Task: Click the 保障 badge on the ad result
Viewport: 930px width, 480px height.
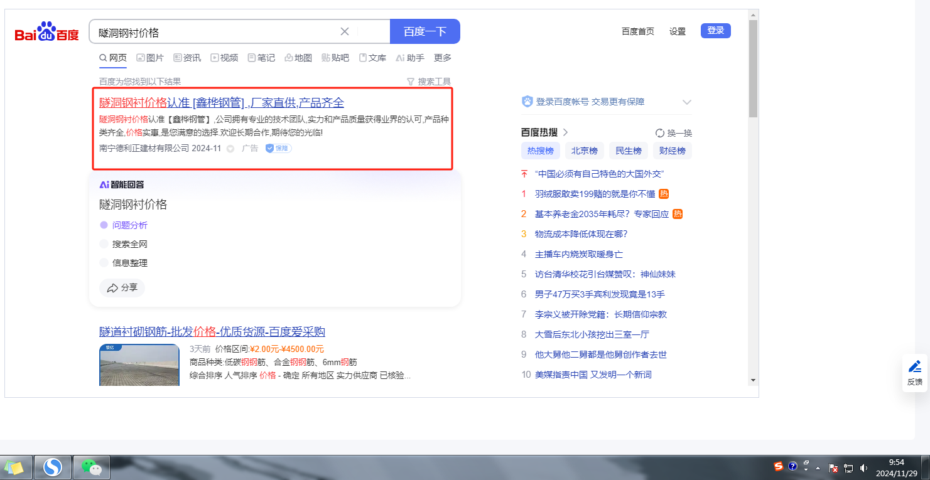Action: tap(278, 149)
